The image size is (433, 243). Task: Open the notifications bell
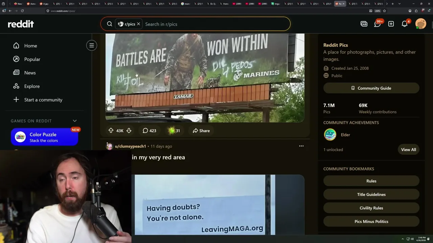point(405,24)
